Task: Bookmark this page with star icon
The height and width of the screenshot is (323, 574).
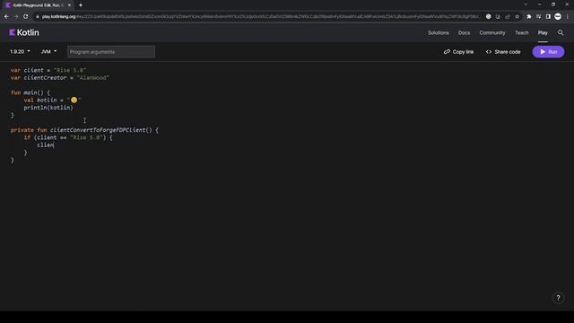Action: coord(517,16)
